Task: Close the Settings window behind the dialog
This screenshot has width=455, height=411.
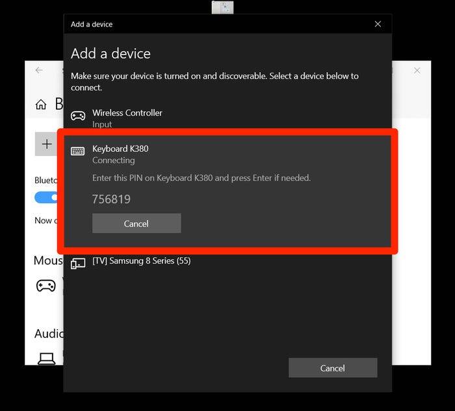Action: (x=417, y=70)
